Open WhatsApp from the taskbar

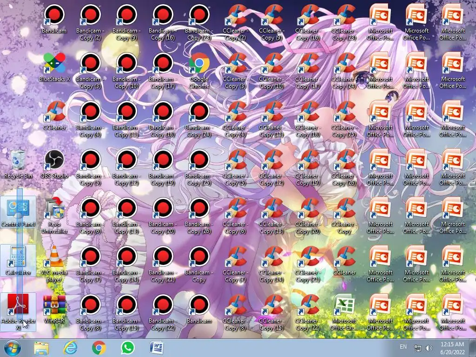tap(128, 348)
